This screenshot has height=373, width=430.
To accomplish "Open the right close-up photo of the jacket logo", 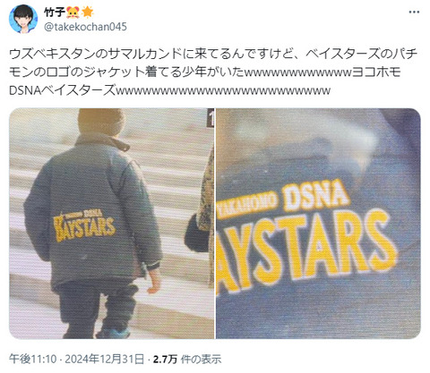I will [x=318, y=224].
